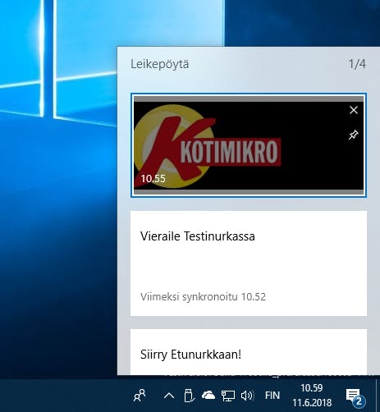Click the Show desktop strip at taskbar edge
380x412 pixels.
[378, 396]
